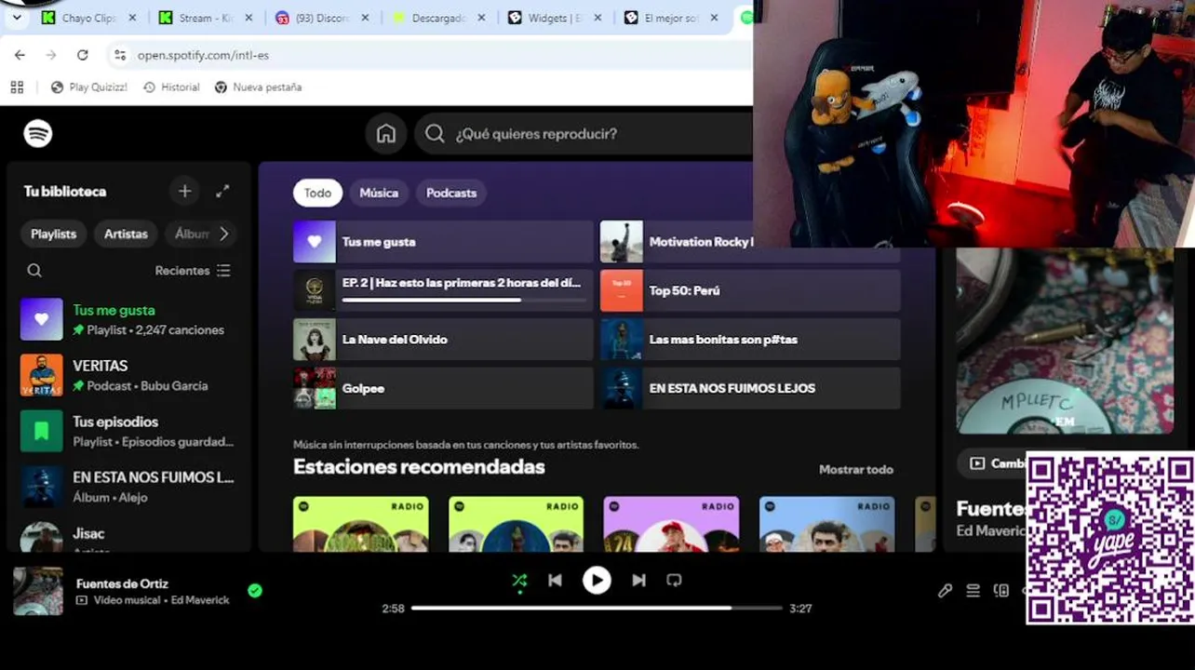This screenshot has width=1195, height=670.
Task: Close the Widgets tab
Action: tap(597, 18)
